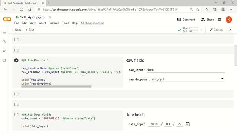View site information lock icon

point(39,10)
